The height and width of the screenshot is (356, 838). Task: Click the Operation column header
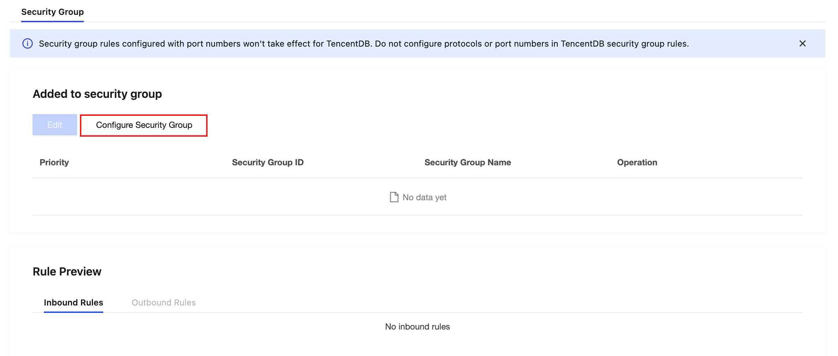coord(637,162)
